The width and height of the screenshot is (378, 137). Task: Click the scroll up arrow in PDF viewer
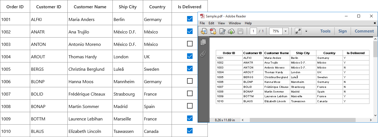pyautogui.click(x=375, y=39)
